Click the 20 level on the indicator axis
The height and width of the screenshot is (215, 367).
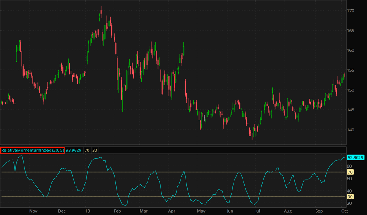[350, 203]
